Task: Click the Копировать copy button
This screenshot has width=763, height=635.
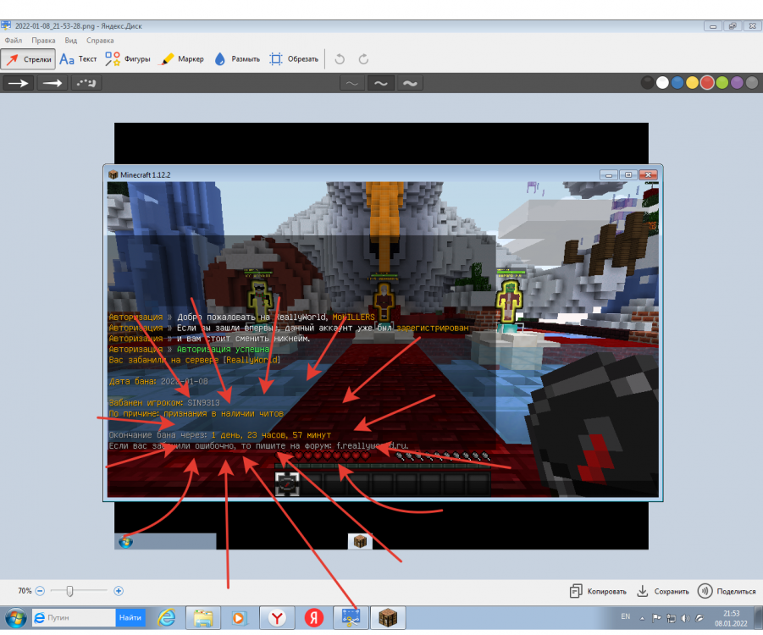Action: click(598, 591)
